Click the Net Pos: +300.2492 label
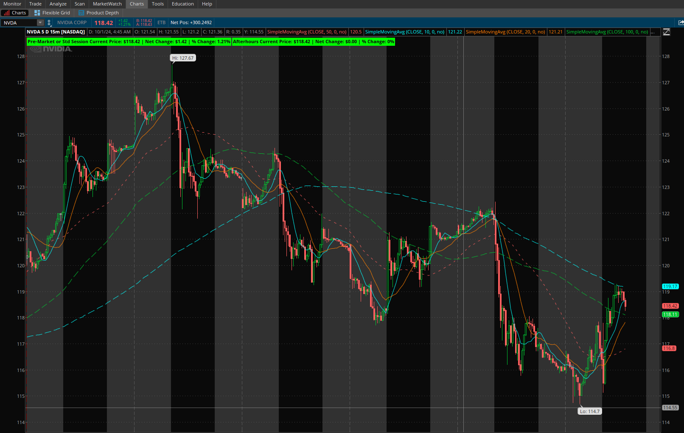This screenshot has height=433, width=684. point(191,22)
